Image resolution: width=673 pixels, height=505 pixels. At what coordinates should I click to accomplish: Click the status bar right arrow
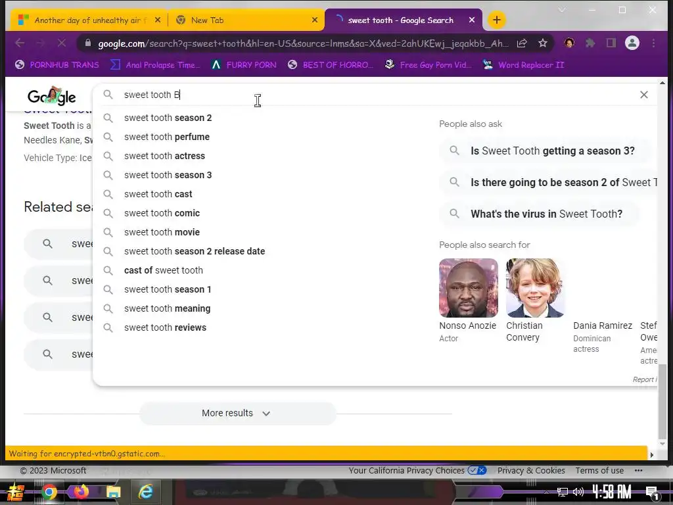(x=651, y=454)
